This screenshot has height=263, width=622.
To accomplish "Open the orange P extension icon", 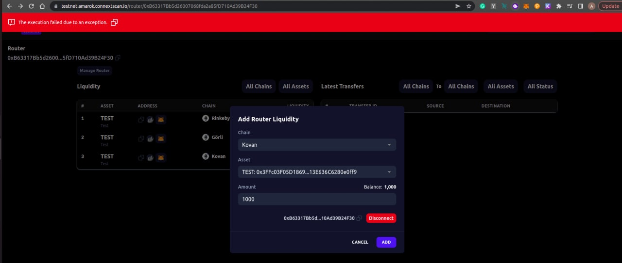I will (537, 6).
